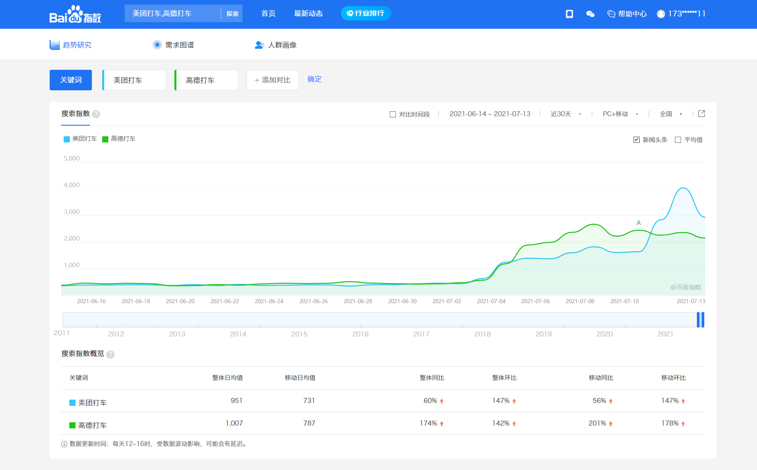Click the 行业排行 badge icon
757x470 pixels.
point(350,14)
